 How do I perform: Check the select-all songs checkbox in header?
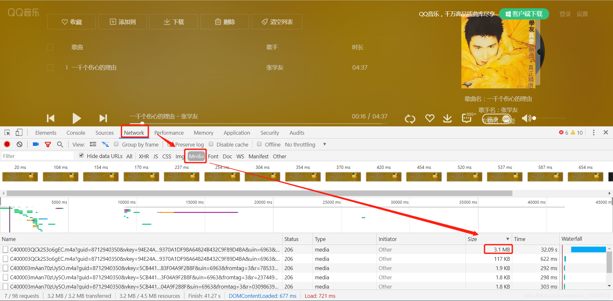point(50,47)
